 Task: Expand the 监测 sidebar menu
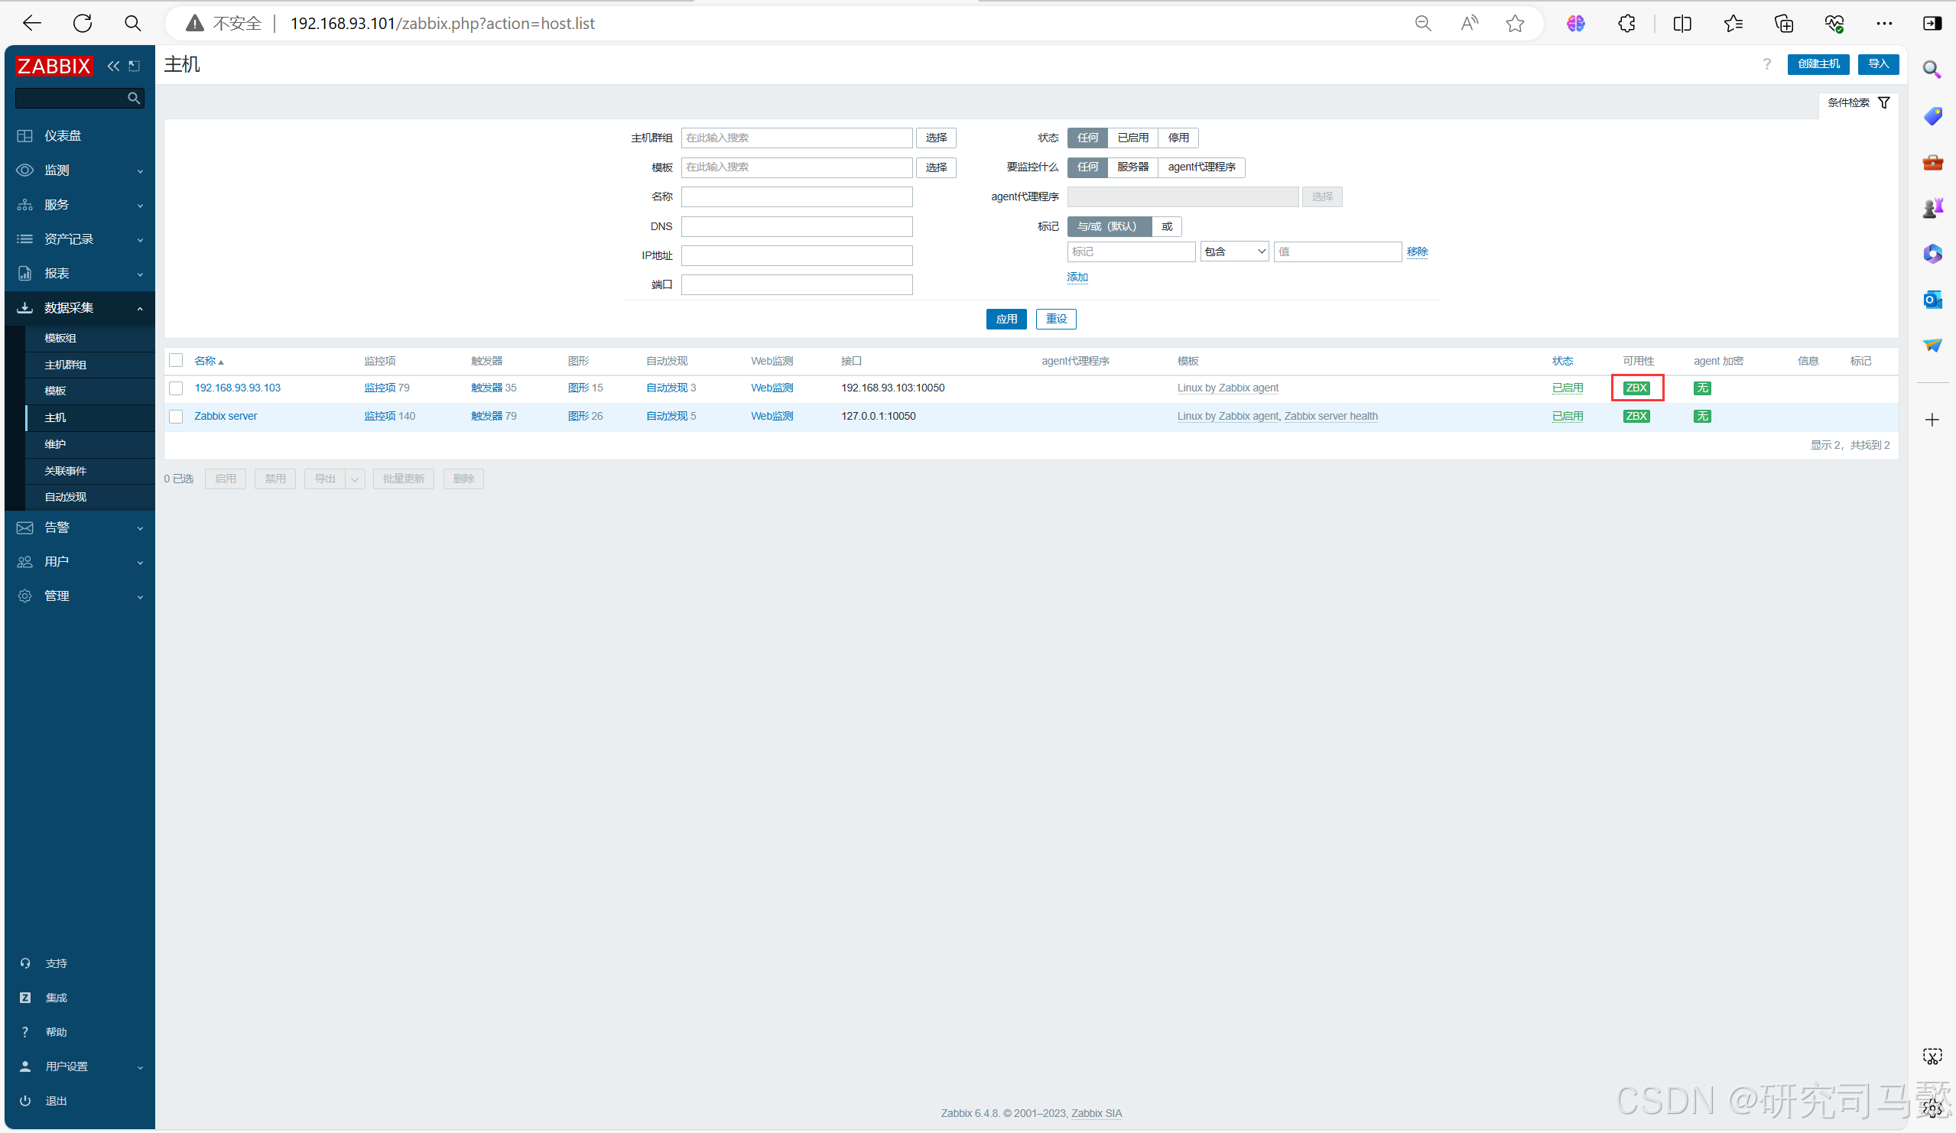pyautogui.click(x=80, y=170)
